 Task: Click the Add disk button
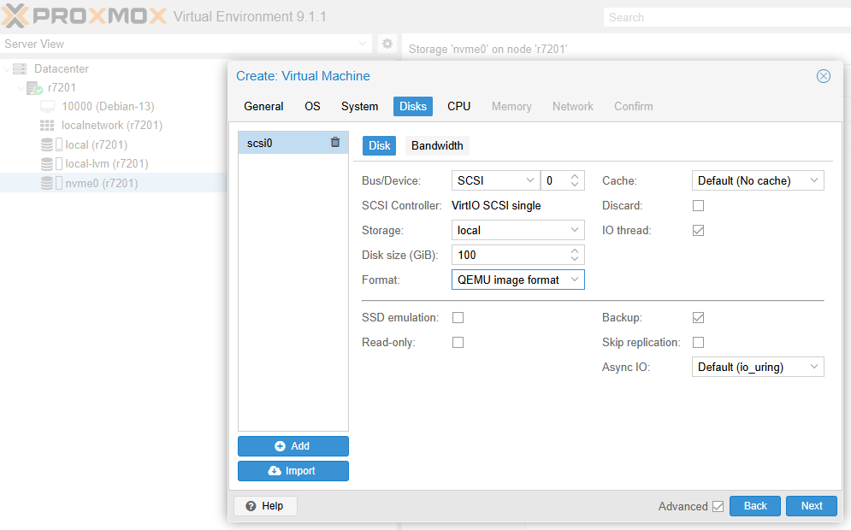tap(293, 446)
